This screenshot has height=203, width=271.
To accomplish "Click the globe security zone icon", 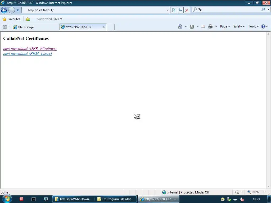I will (164, 192).
